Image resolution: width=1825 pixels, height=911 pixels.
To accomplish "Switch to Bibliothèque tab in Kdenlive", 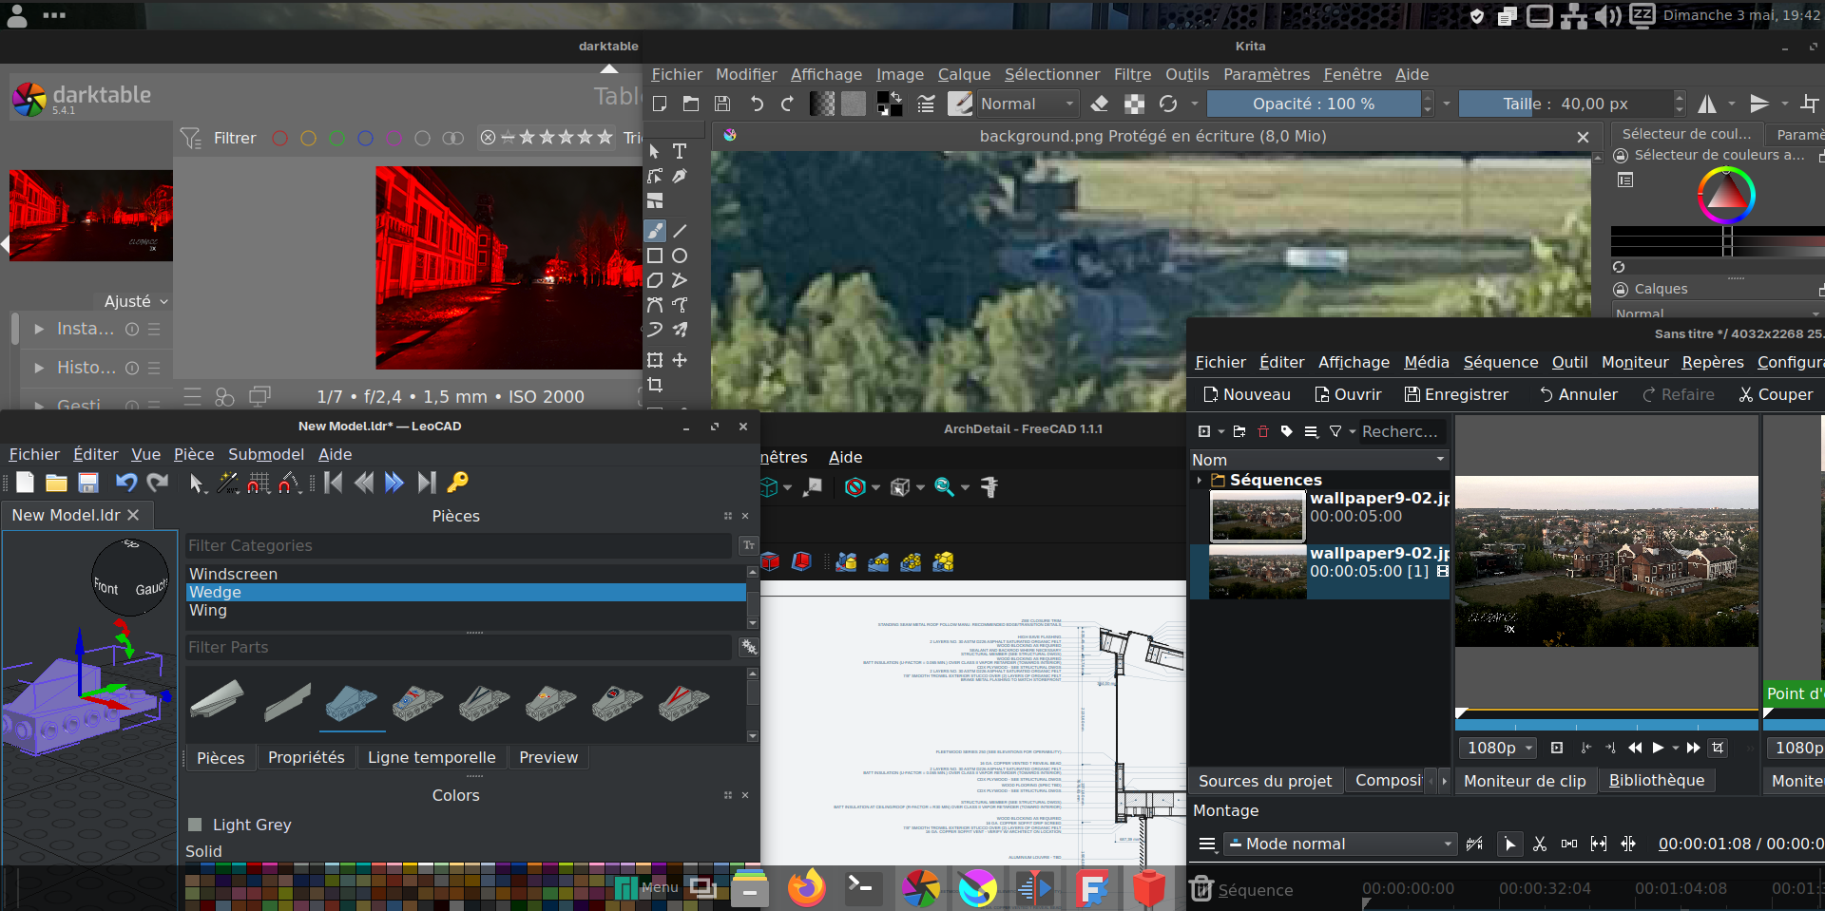I will [1656, 780].
